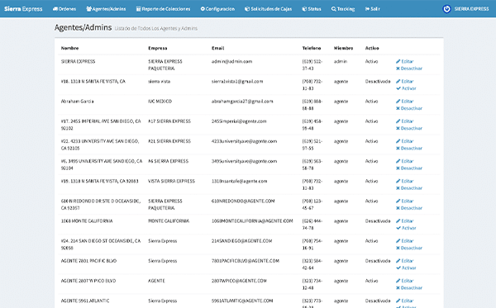
Task: Select the 7801PACIFICBLVD@AGENTE.COM email cell
Action: 246,261
